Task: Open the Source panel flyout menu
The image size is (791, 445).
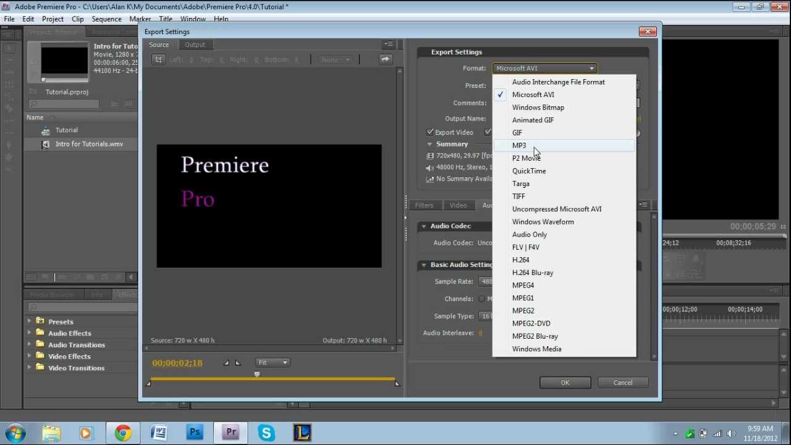Action: click(x=388, y=44)
